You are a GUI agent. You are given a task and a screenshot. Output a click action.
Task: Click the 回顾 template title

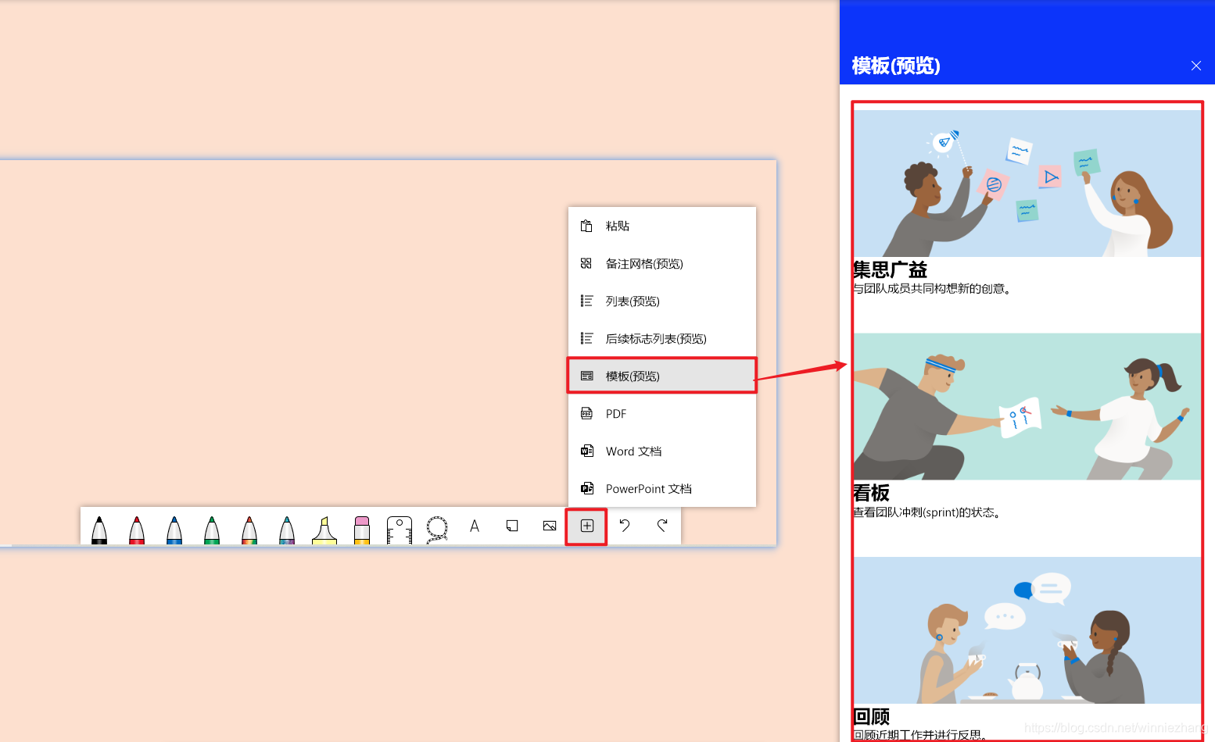[871, 716]
